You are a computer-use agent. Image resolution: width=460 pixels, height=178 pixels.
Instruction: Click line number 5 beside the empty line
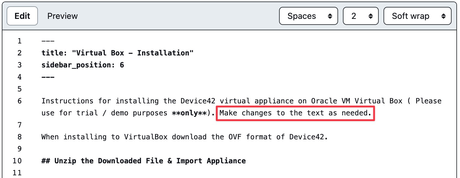tap(20, 89)
